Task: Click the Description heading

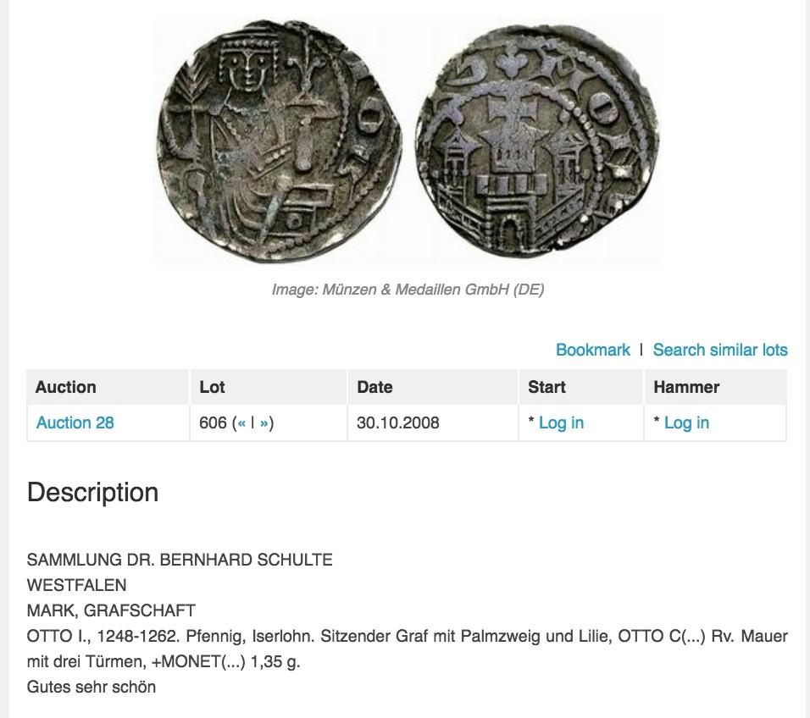Action: tap(93, 493)
